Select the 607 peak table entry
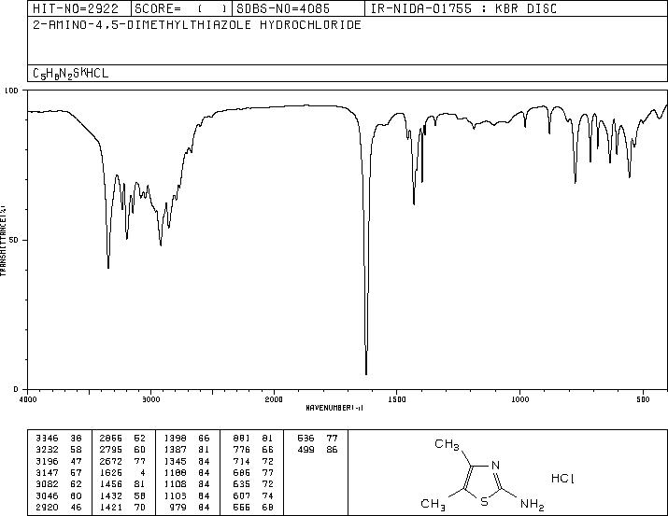The height and width of the screenshot is (516, 668). (253, 496)
